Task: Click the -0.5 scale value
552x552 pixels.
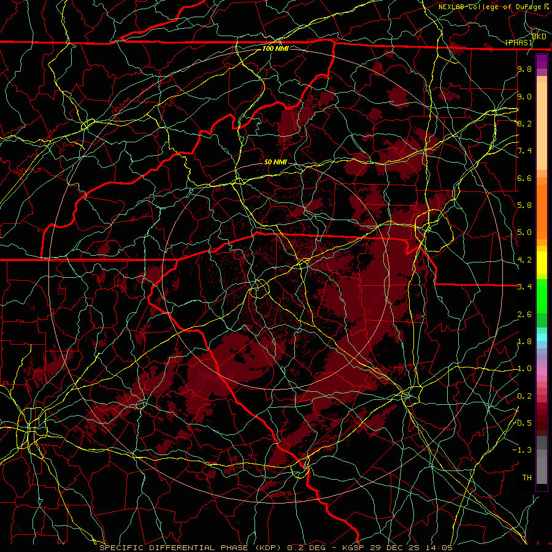Action: pyautogui.click(x=522, y=423)
